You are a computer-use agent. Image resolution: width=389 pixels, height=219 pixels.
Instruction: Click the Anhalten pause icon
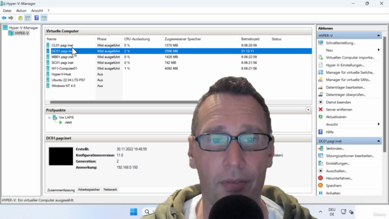(320, 193)
